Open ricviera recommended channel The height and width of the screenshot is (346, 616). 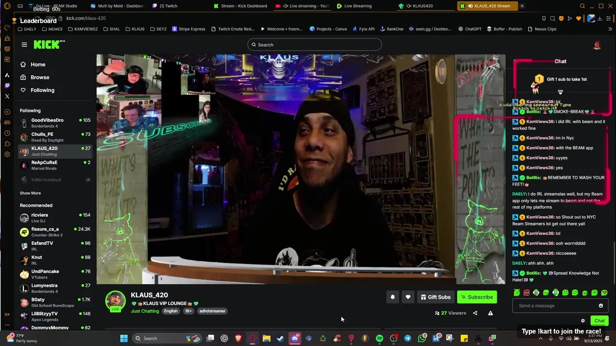tap(55, 218)
